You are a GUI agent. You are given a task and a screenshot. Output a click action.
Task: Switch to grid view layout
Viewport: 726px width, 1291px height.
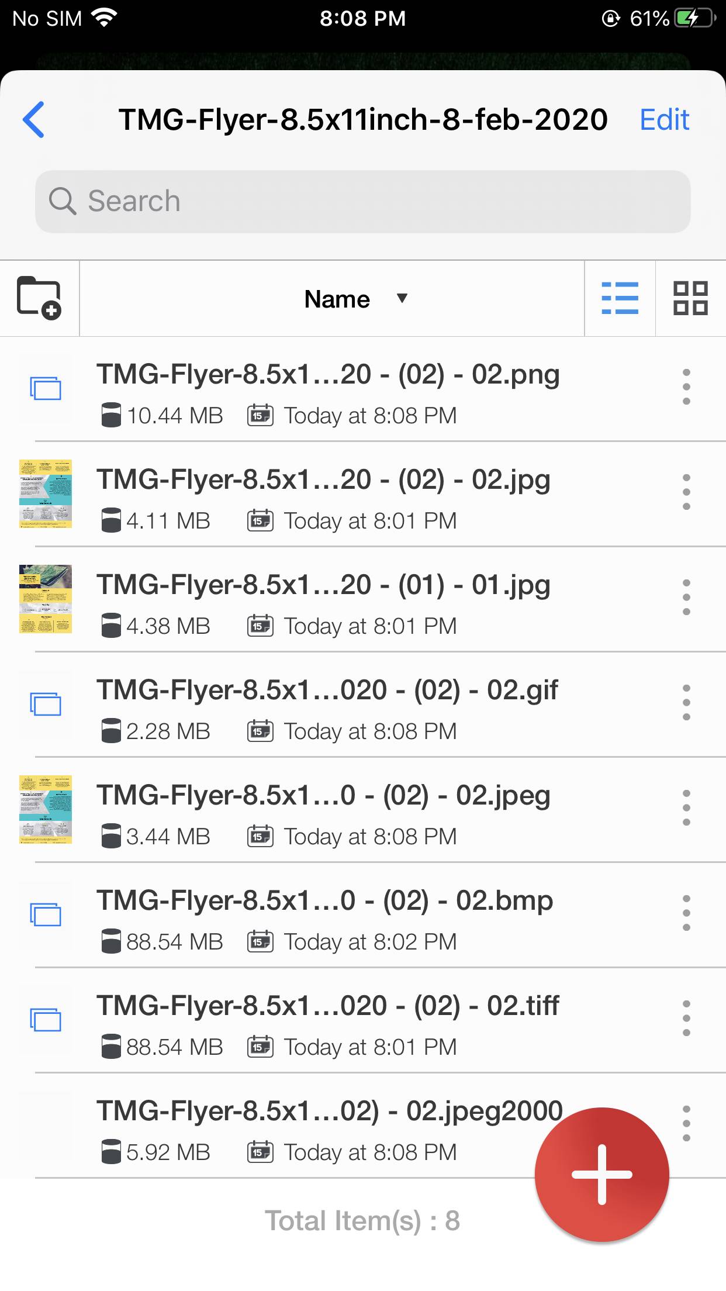pos(690,298)
